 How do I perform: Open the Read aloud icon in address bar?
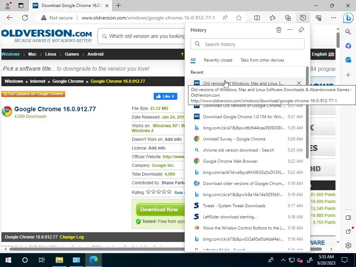coord(225,18)
